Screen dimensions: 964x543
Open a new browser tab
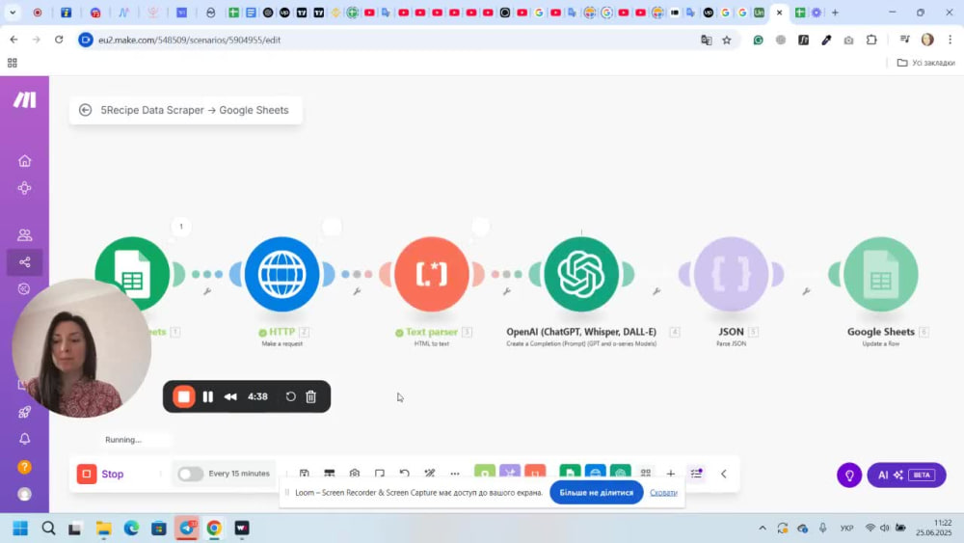tap(835, 13)
